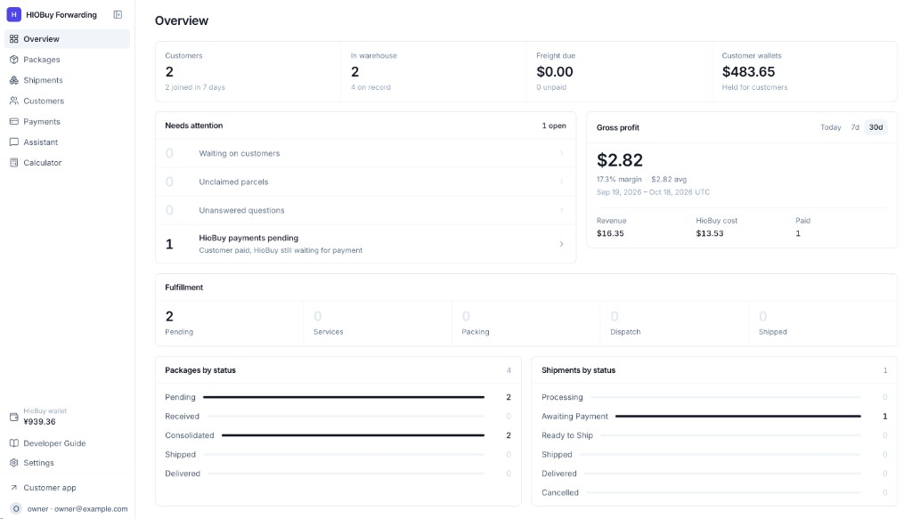
Task: Expand the Unclaimed parcels row chevron
Action: tap(561, 182)
